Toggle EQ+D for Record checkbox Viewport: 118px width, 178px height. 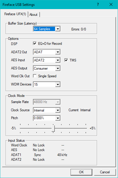tap(35, 44)
